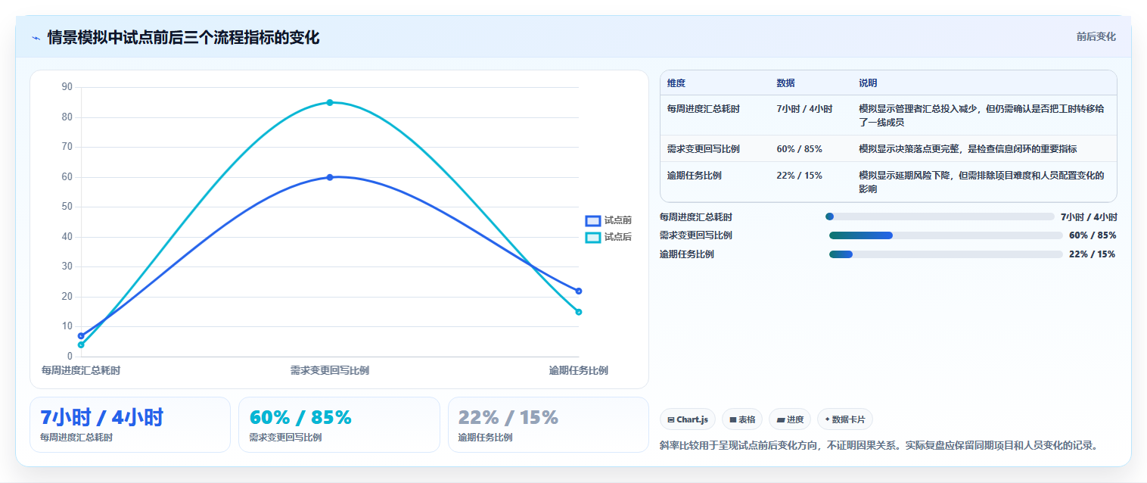
Task: Click the y-axis tick label 0
Action: (70, 356)
